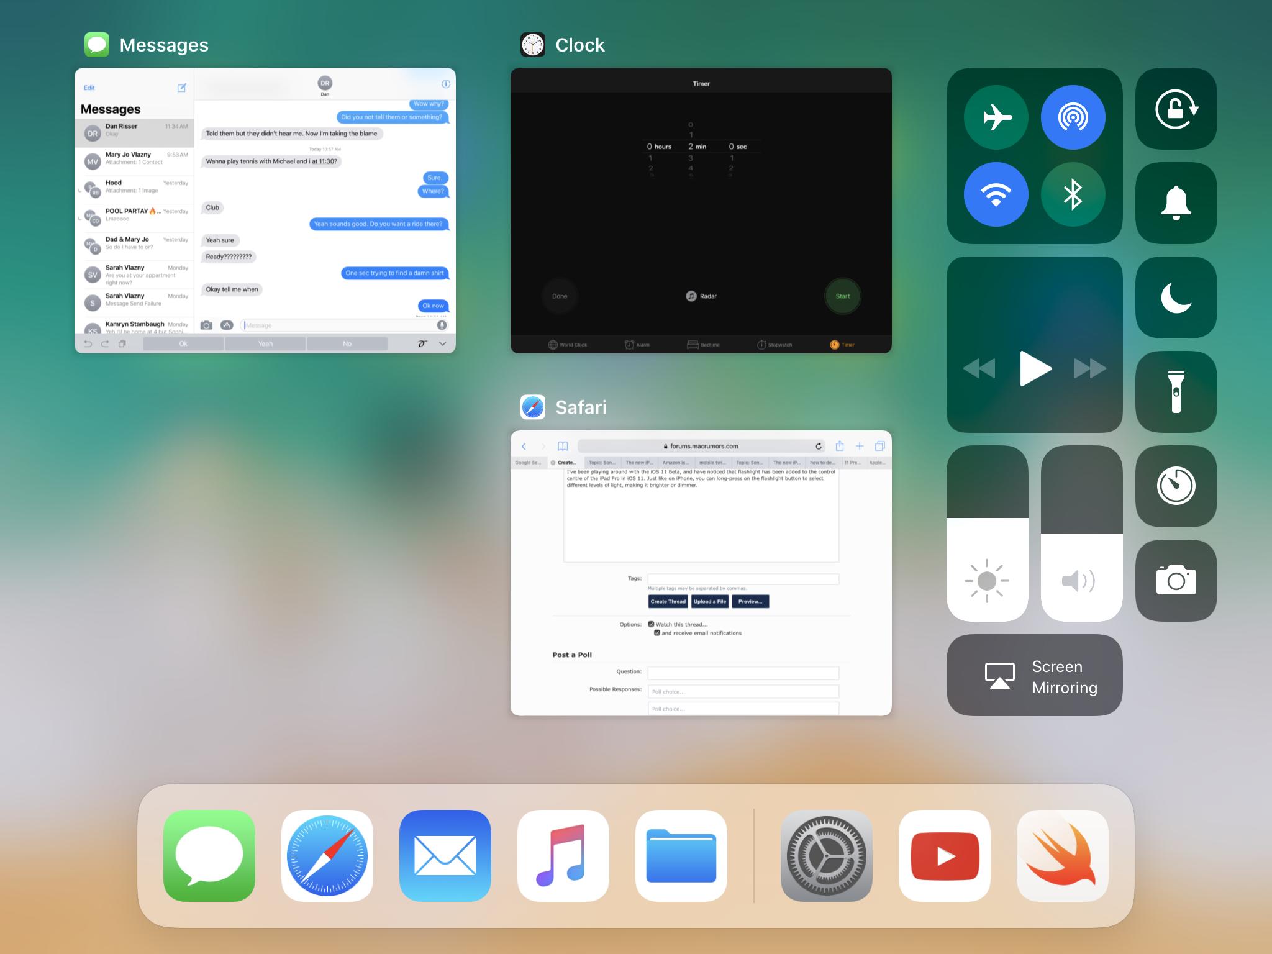Mute the device with the bell button
The height and width of the screenshot is (954, 1272).
1176,203
